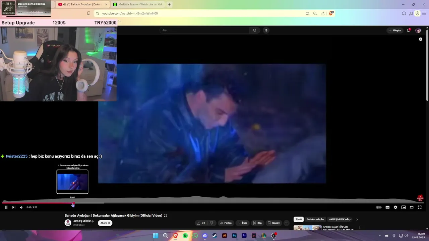Image resolution: width=429 pixels, height=241 pixels.
Task: Skip to the next video
Action: click(14, 207)
